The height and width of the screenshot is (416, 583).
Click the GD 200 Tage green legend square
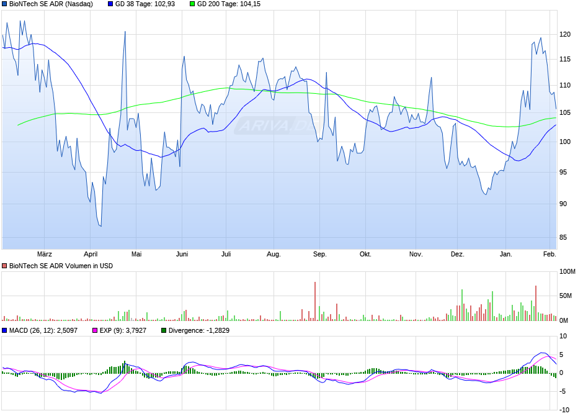point(192,4)
